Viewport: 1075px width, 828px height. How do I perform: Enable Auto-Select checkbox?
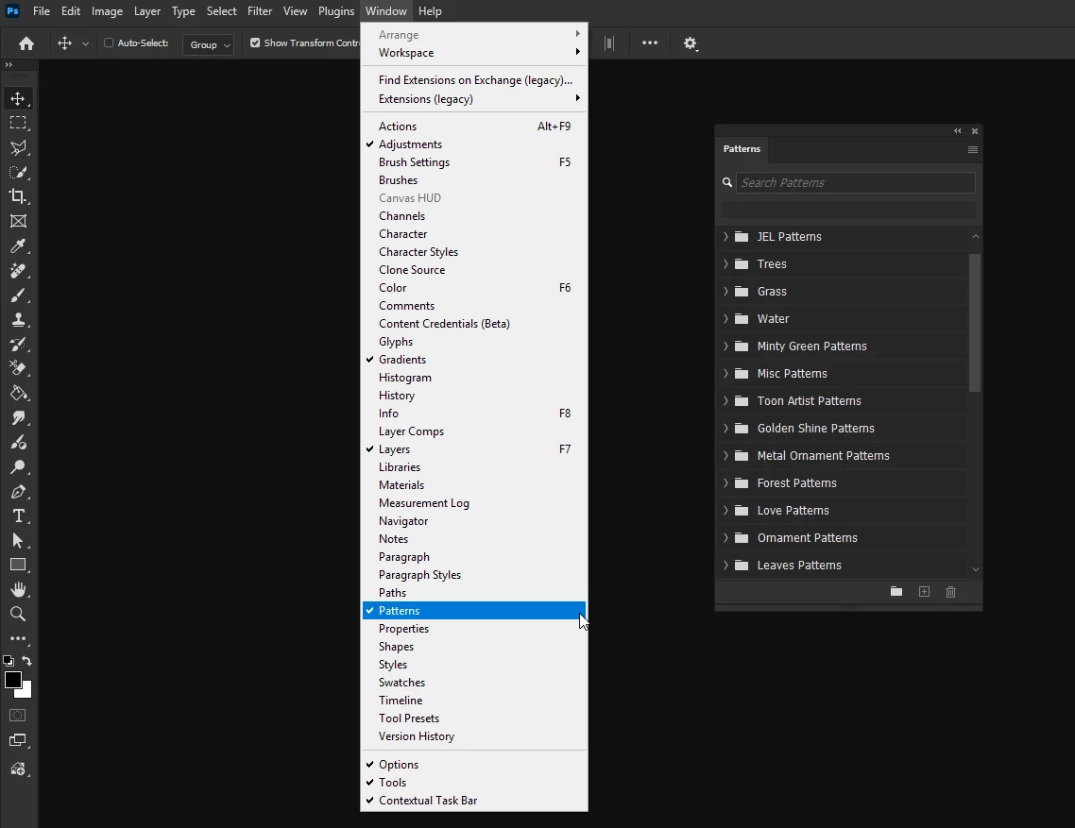[109, 42]
